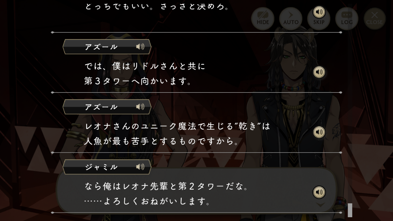Open the LOG view
This screenshot has height=221, width=393.
[x=347, y=19]
